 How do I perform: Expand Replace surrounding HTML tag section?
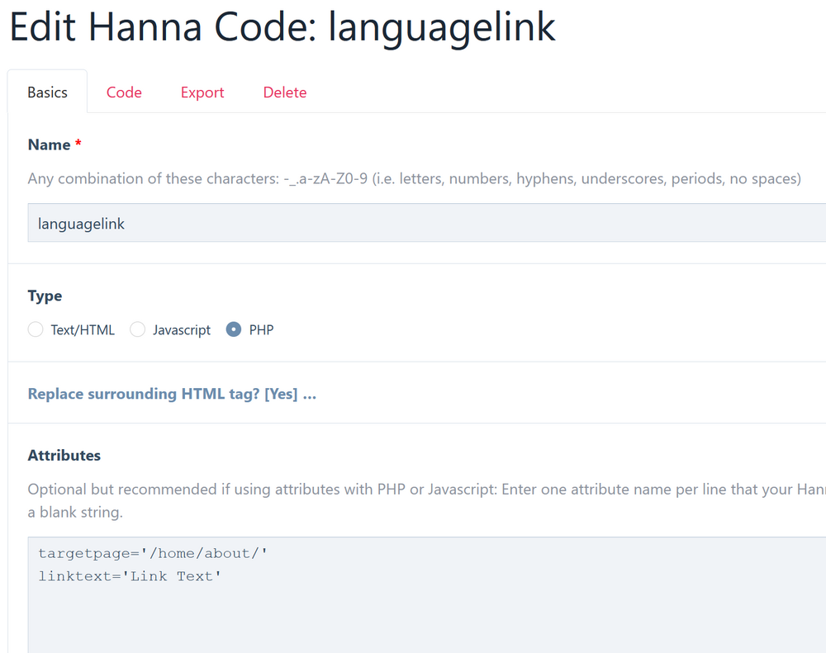click(x=172, y=394)
